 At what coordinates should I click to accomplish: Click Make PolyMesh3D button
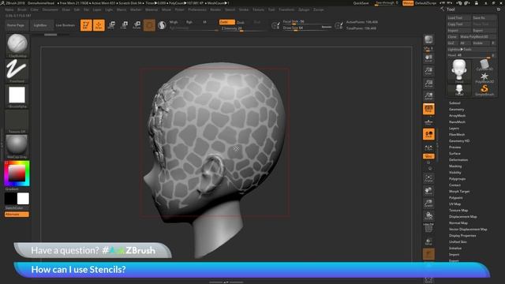(477, 37)
